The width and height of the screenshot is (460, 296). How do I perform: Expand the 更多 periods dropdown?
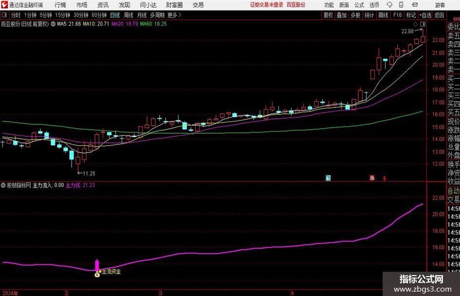[x=174, y=15]
